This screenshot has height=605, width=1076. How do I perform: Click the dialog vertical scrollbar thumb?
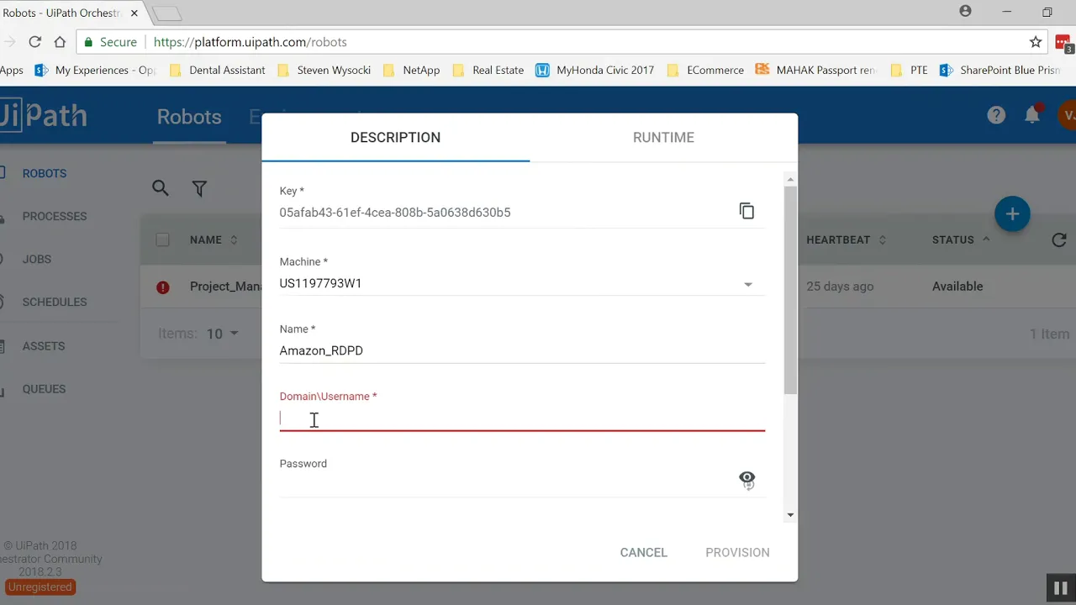pyautogui.click(x=790, y=289)
